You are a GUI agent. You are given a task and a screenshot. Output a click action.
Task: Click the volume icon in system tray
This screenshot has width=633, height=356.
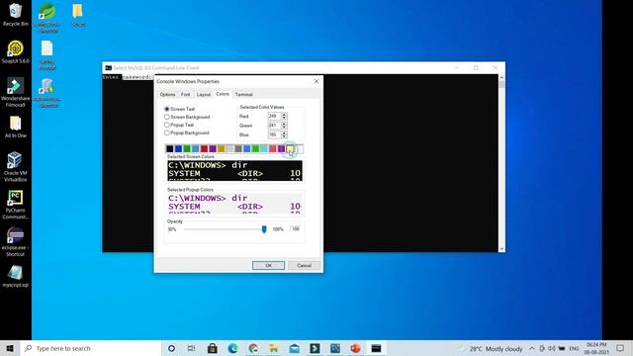pyautogui.click(x=552, y=348)
